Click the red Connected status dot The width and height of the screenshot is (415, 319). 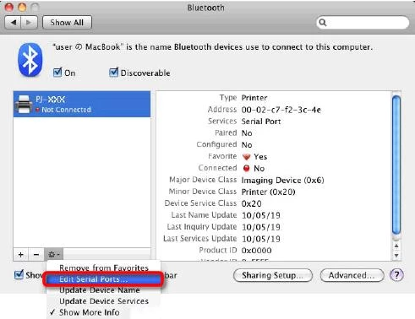tap(247, 168)
